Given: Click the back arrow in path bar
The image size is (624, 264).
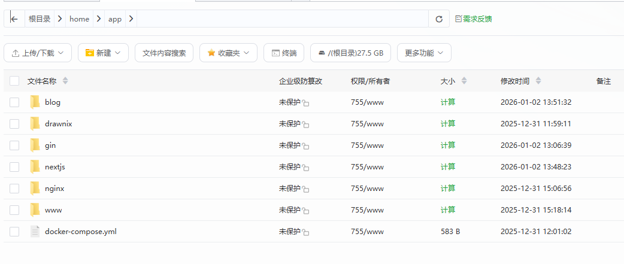Looking at the screenshot, I should [x=14, y=19].
